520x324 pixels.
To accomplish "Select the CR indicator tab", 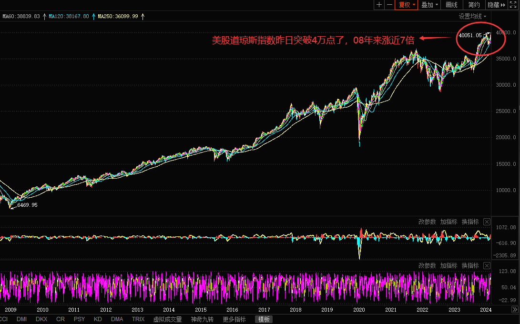I will pyautogui.click(x=61, y=319).
